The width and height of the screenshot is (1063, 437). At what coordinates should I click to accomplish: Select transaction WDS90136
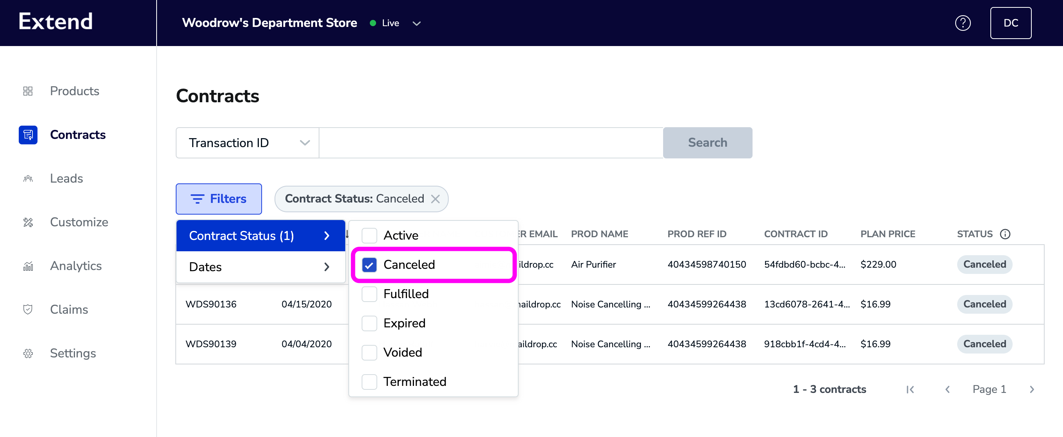[x=211, y=304]
